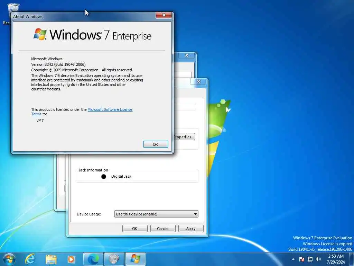This screenshot has width=354, height=266.
Task: Open Action Center flag tray icon
Action: pos(301,259)
